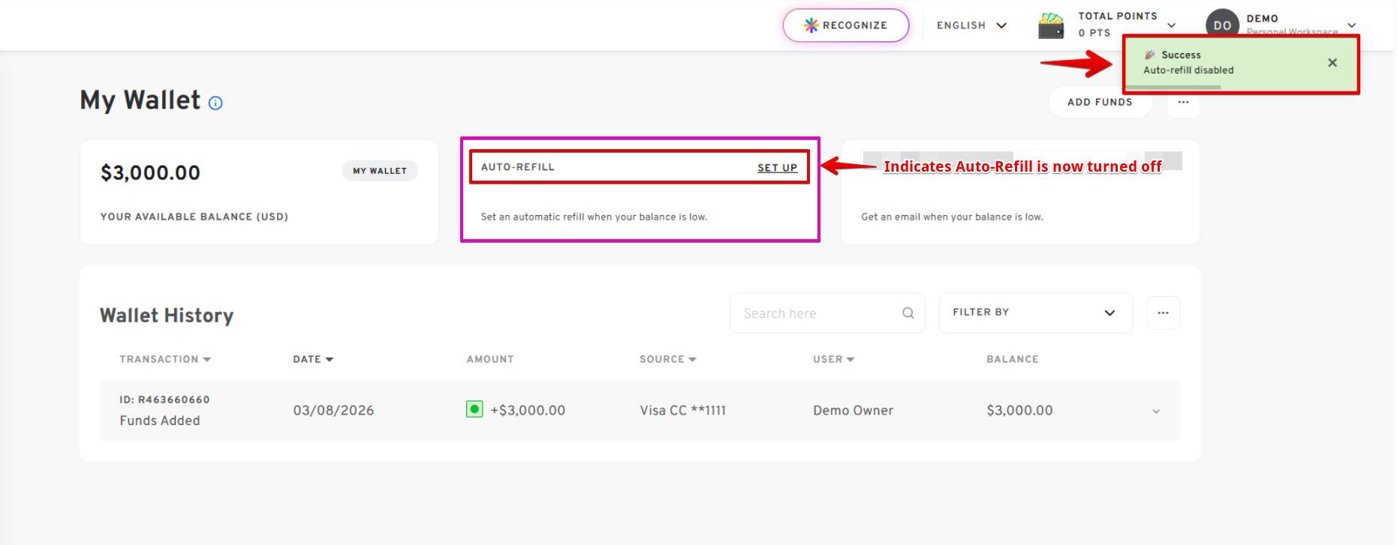Click Set Up link for Auto-Refill
This screenshot has height=545, width=1397.
[x=777, y=168]
